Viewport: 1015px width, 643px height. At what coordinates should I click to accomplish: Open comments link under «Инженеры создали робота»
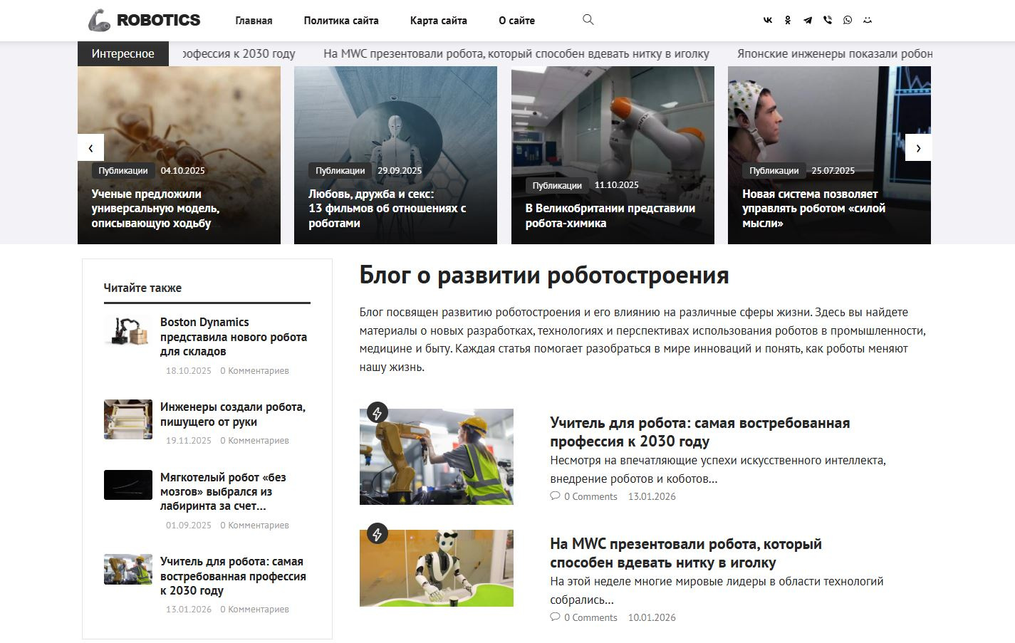coord(254,441)
